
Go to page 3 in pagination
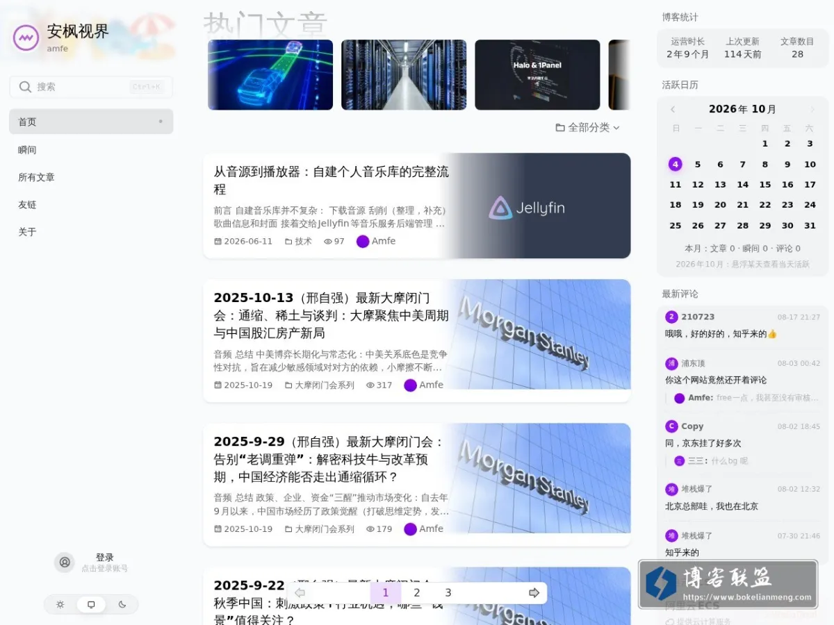click(x=448, y=593)
